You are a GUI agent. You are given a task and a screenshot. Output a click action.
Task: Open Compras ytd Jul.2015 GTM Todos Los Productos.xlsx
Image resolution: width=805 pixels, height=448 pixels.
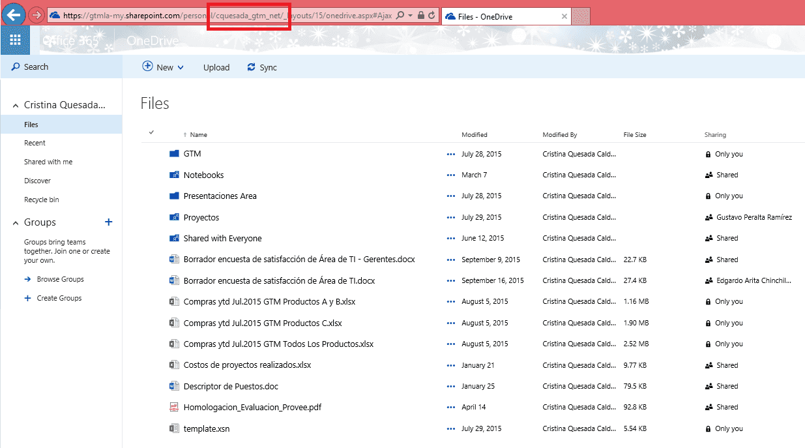point(278,344)
